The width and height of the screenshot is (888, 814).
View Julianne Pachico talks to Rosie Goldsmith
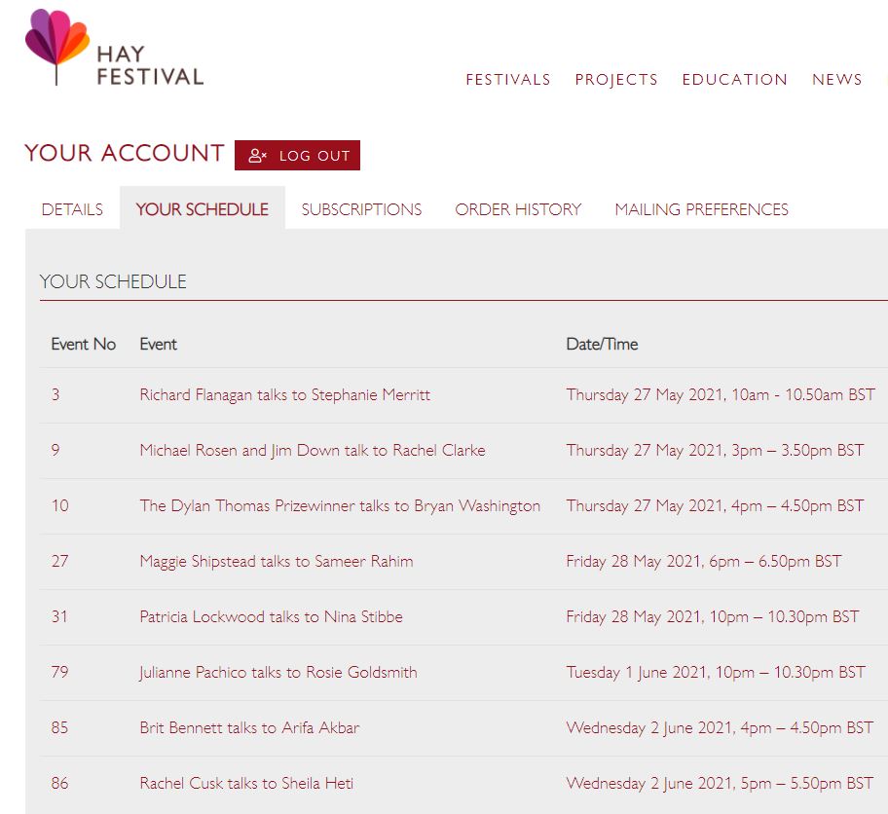click(277, 673)
